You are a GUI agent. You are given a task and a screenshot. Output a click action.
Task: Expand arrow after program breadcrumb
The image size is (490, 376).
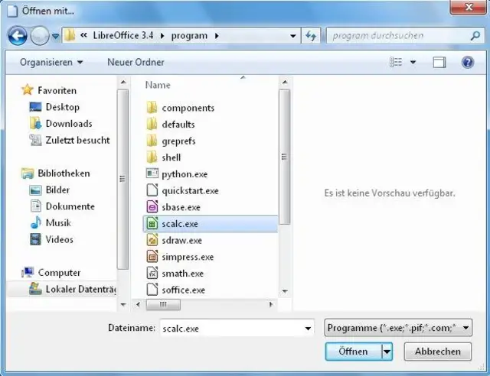tap(217, 36)
